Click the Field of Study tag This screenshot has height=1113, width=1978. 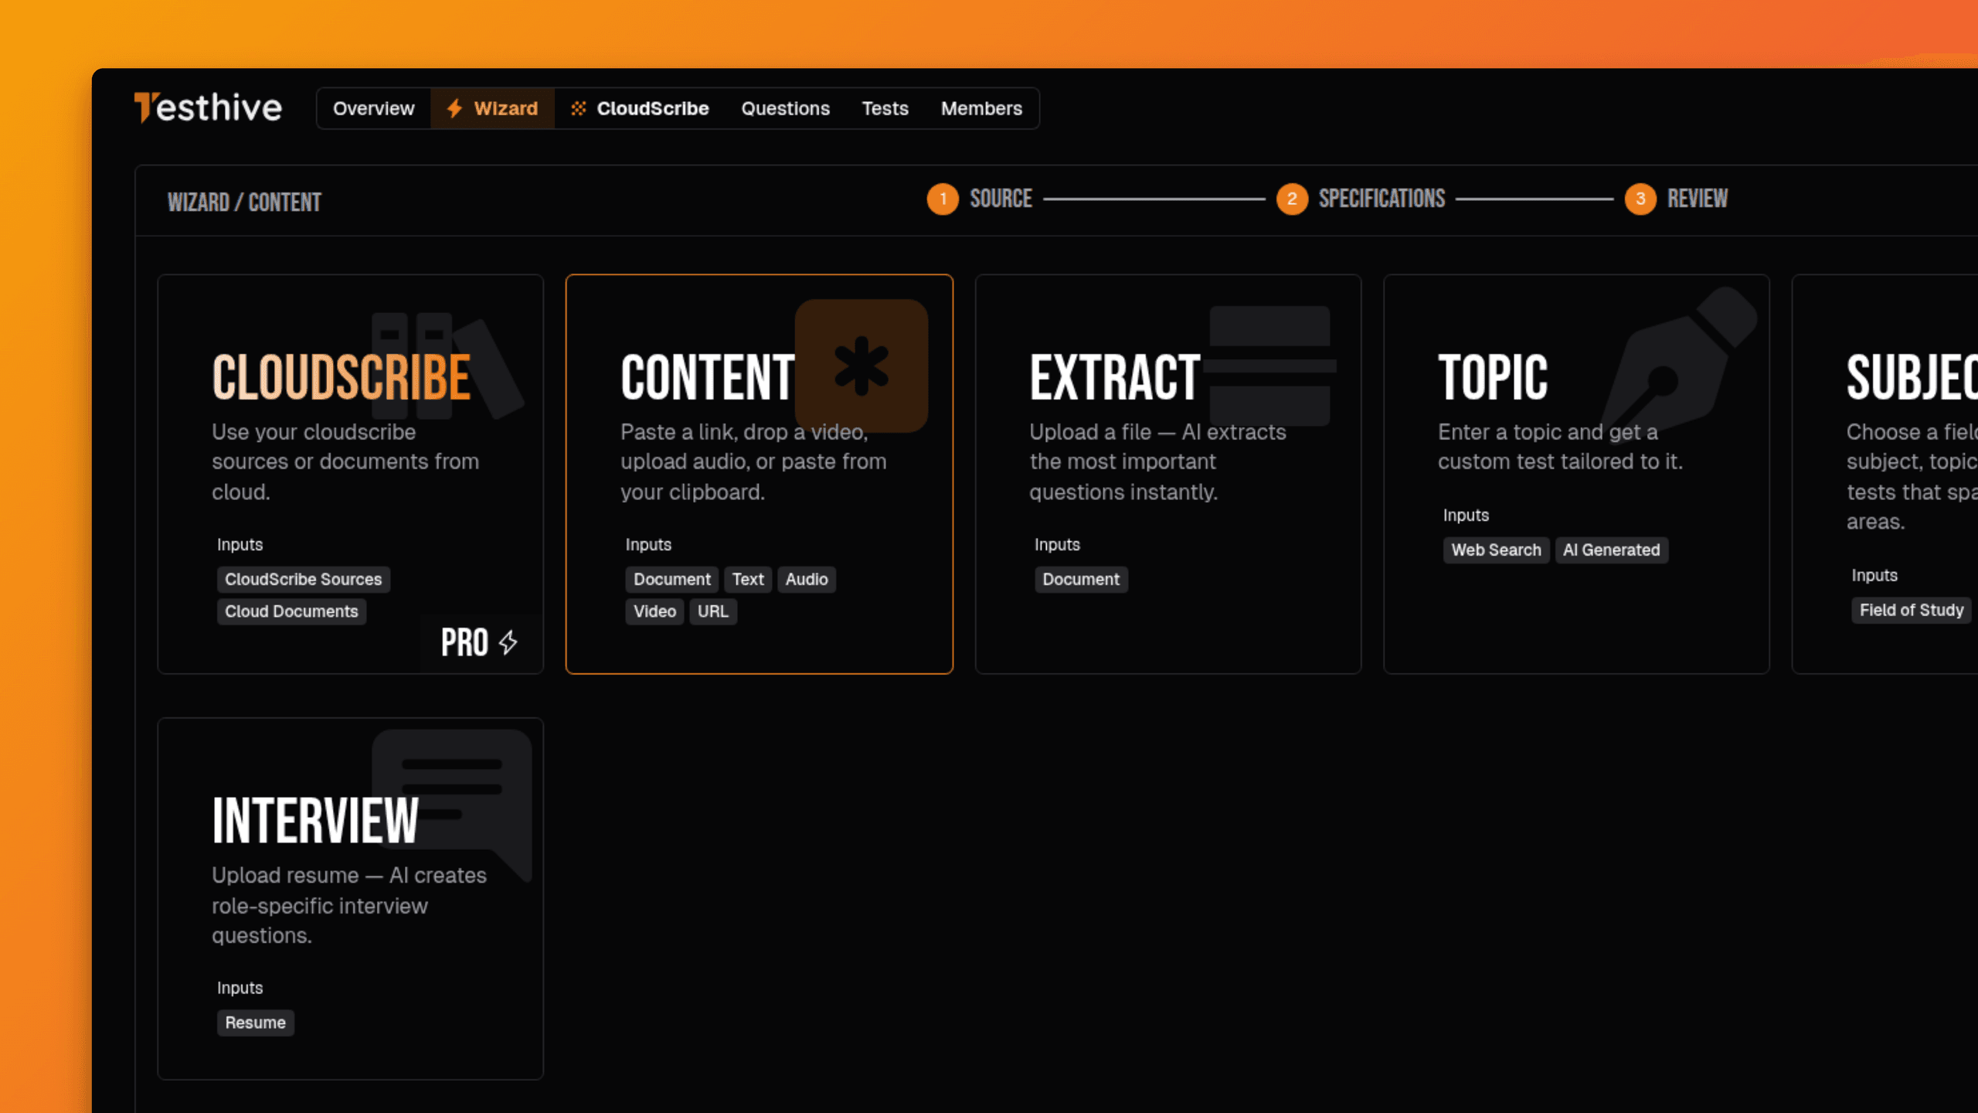(x=1912, y=610)
